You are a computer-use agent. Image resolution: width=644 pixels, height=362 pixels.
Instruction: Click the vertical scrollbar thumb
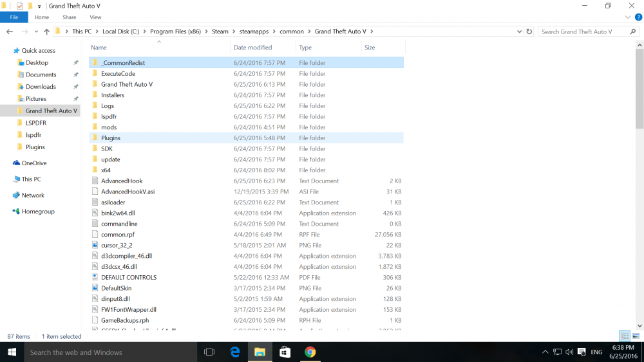(639, 89)
